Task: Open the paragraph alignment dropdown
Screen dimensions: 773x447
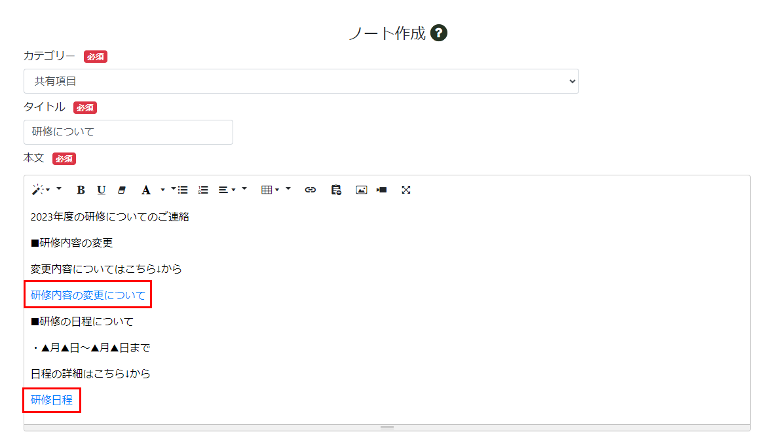Action: click(227, 190)
